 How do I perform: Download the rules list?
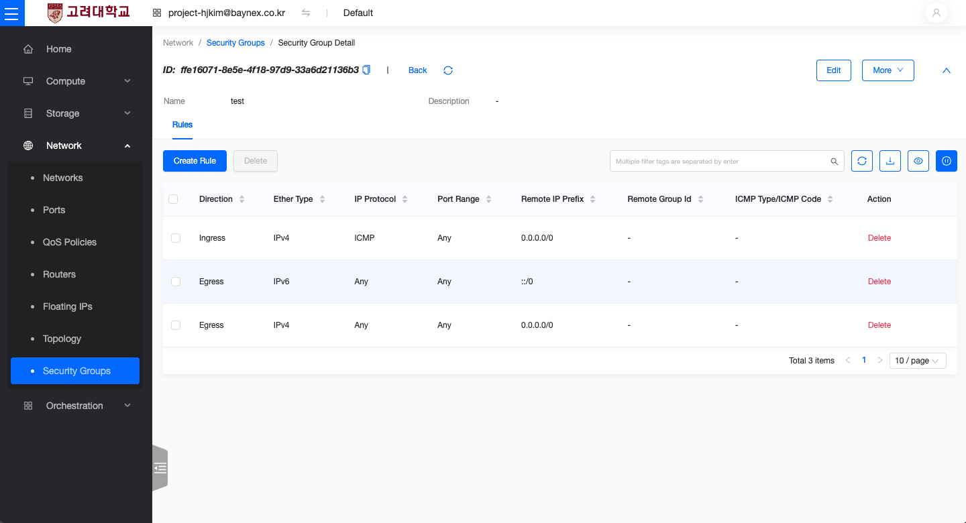point(890,161)
